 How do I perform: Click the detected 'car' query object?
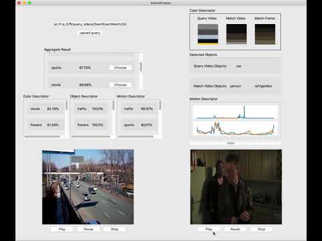pyautogui.click(x=239, y=66)
